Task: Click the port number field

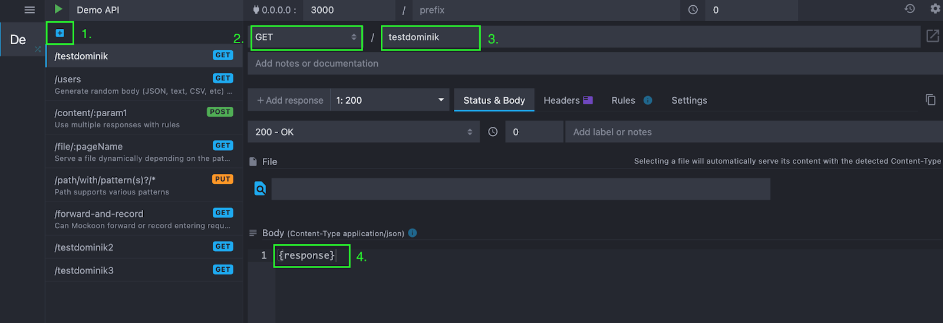Action: [349, 10]
